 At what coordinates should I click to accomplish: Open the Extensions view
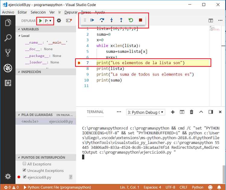coord(8,83)
